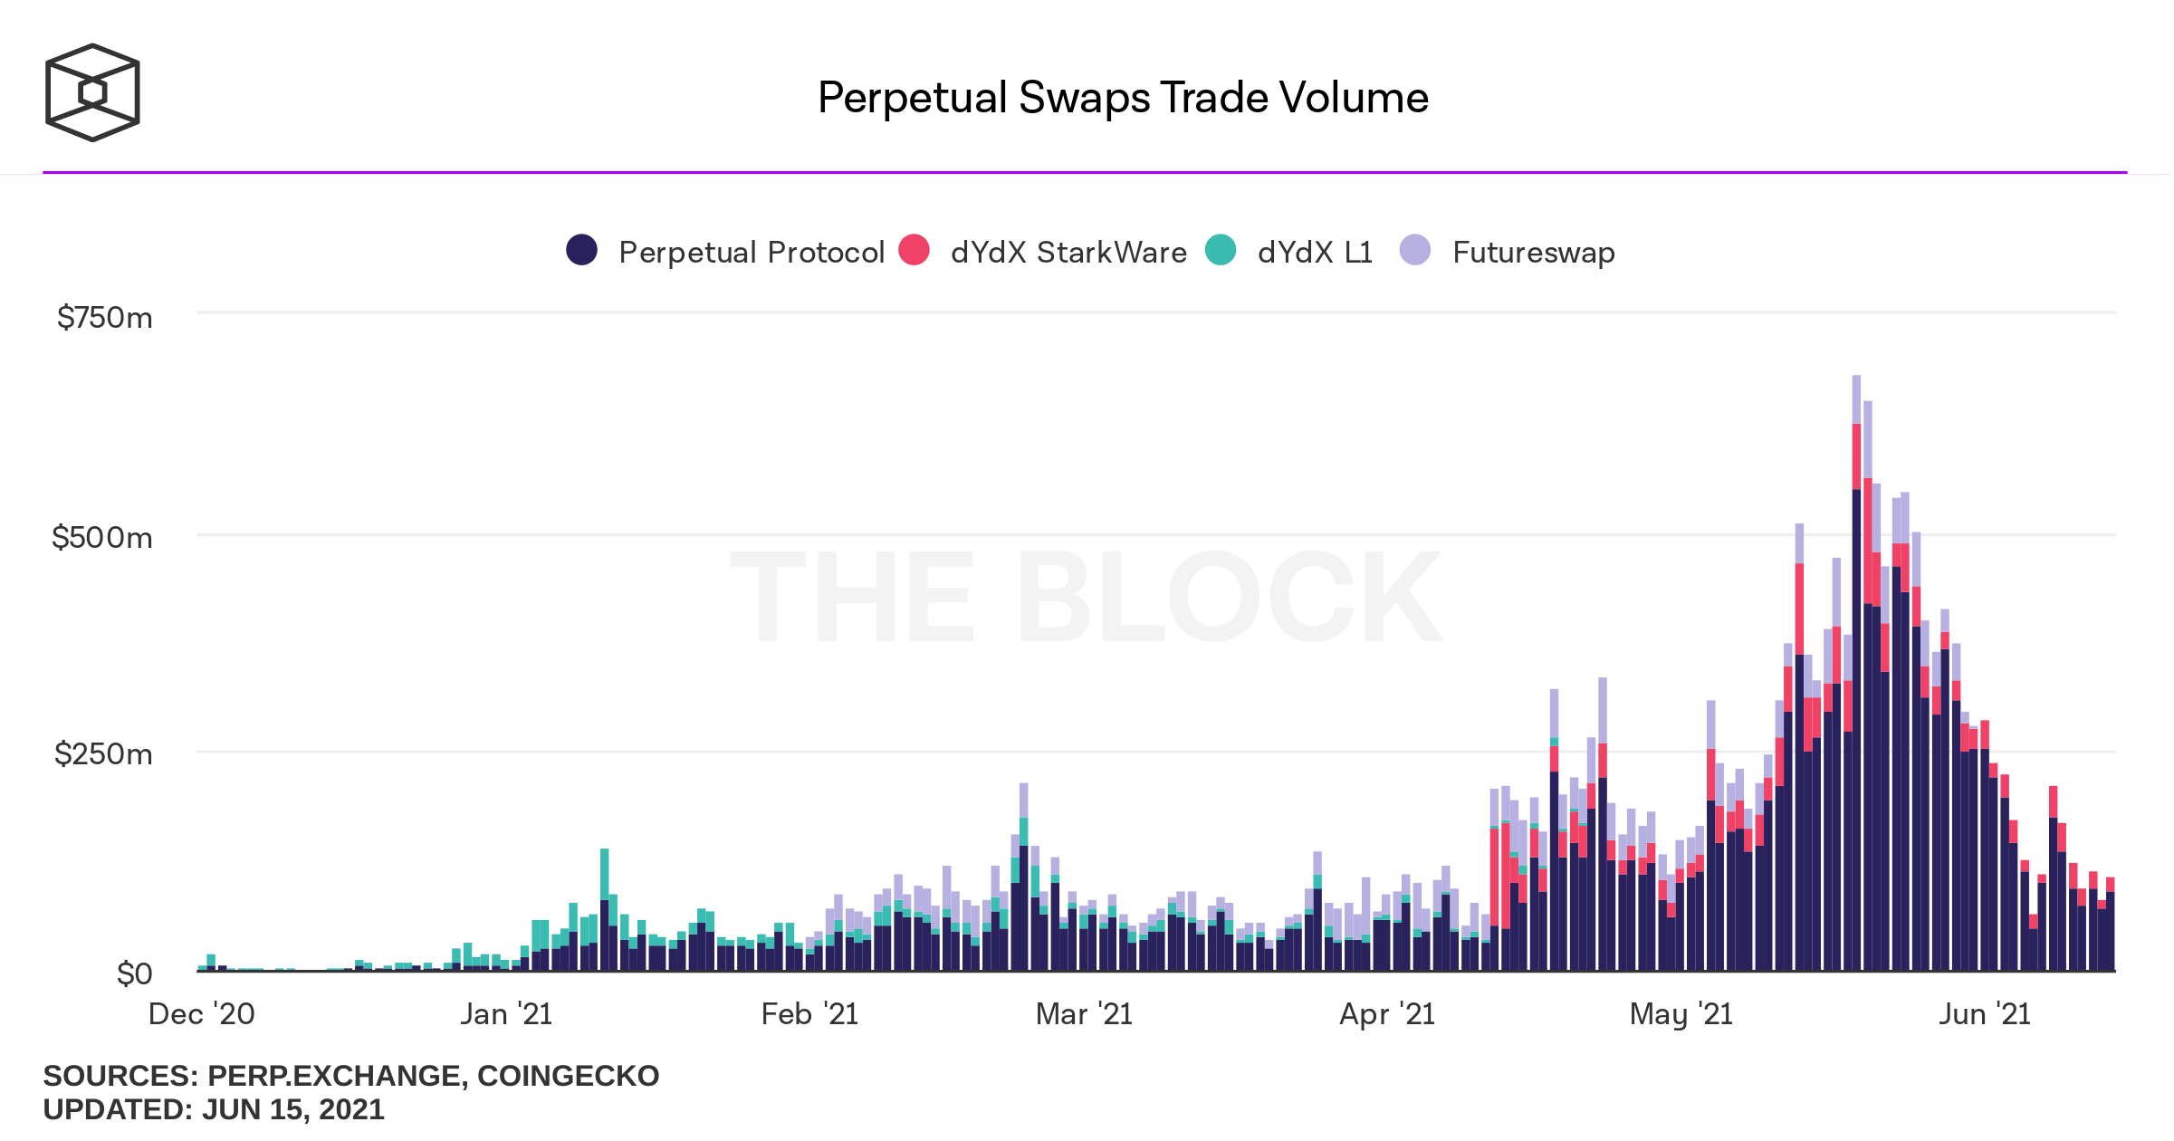Click THE BLOCK watermark in the chart
This screenshot has height=1141, width=2174.
1085,598
